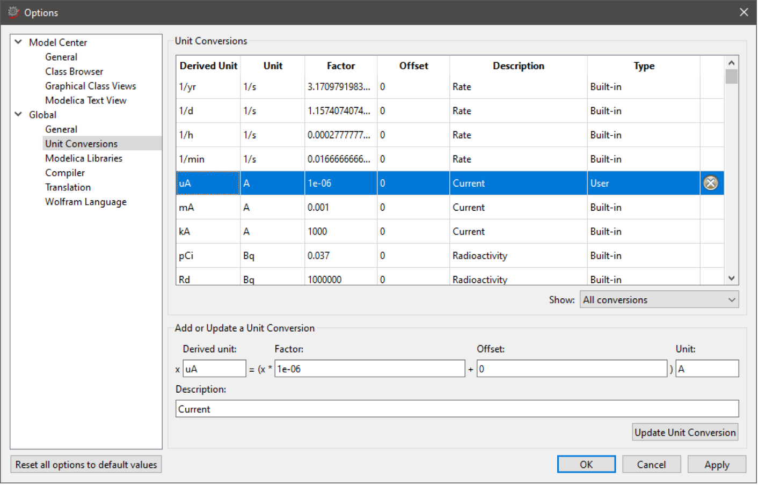Image resolution: width=758 pixels, height=485 pixels.
Task: Click the Options gear icon in title bar
Action: click(x=13, y=12)
